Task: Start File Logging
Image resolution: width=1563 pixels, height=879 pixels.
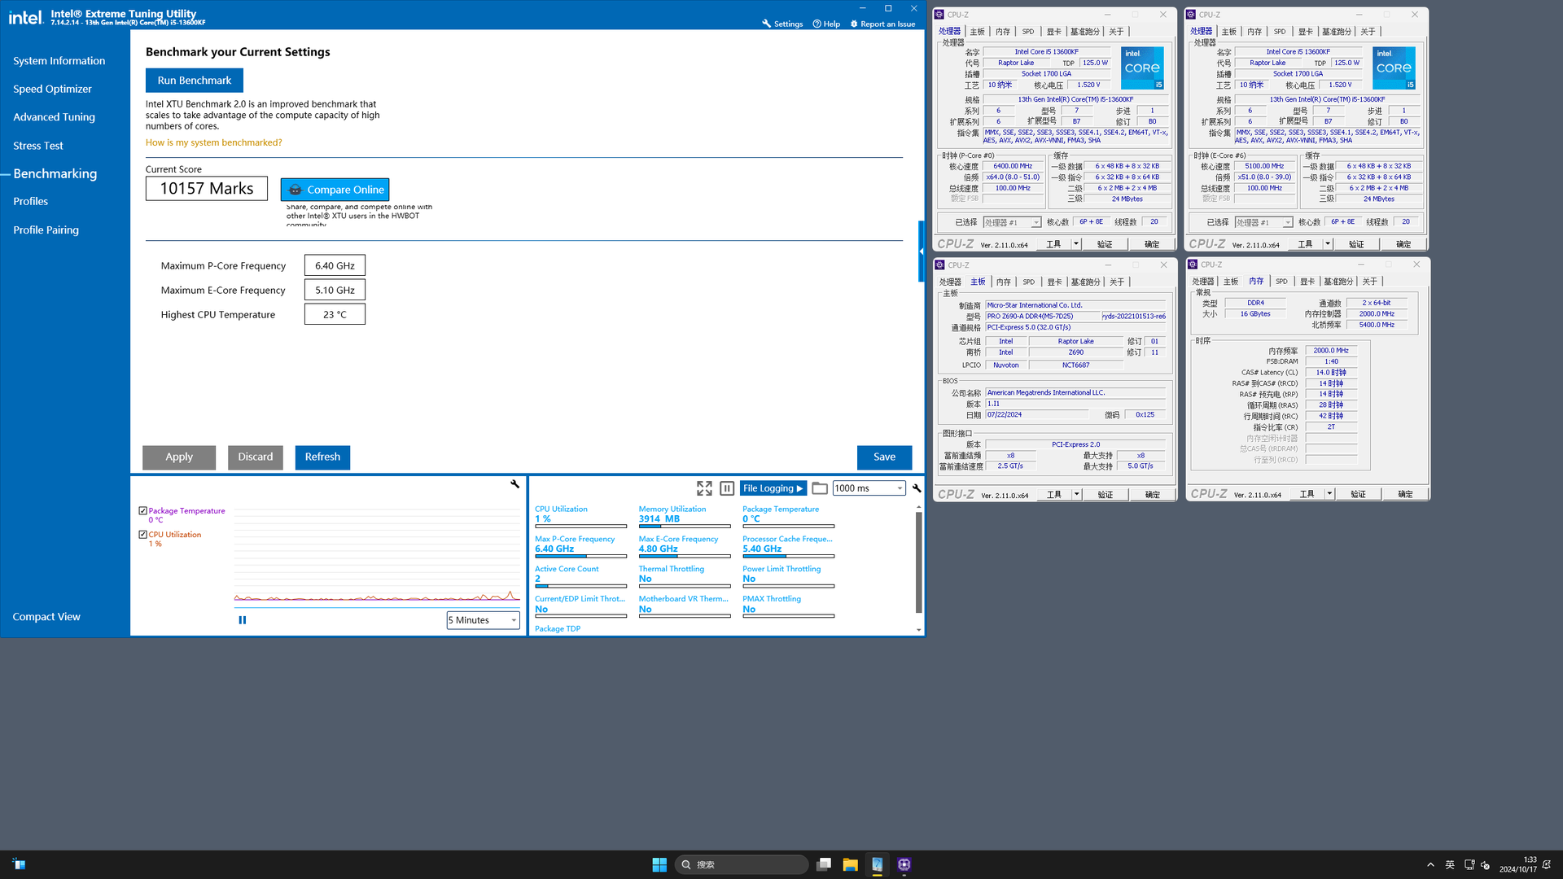Action: click(x=773, y=488)
